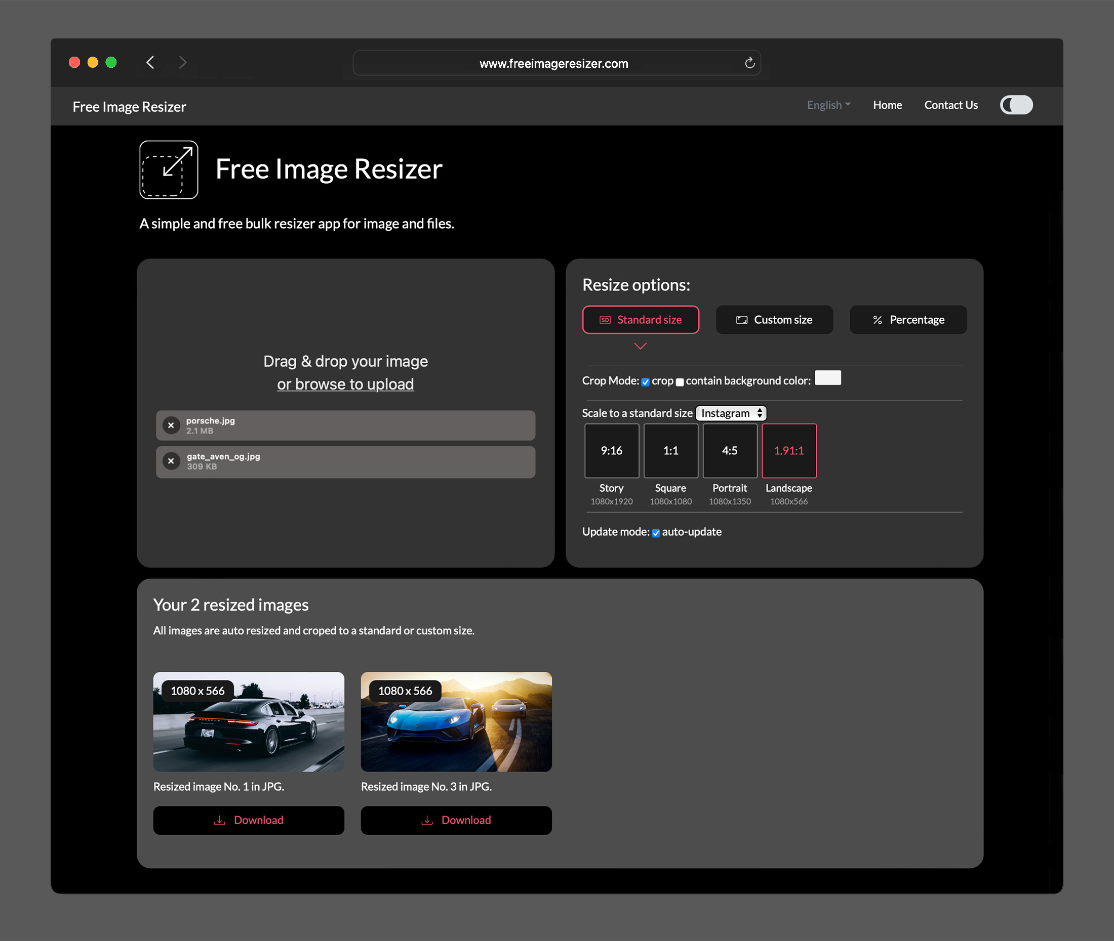Expand the Standard size options dropdown
This screenshot has height=941, width=1114.
click(640, 347)
